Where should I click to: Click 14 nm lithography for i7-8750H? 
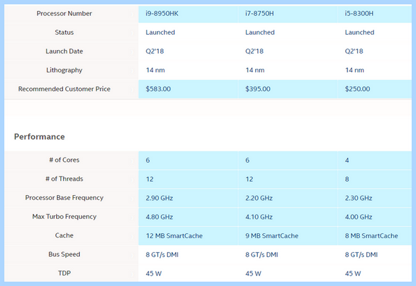pyautogui.click(x=255, y=70)
